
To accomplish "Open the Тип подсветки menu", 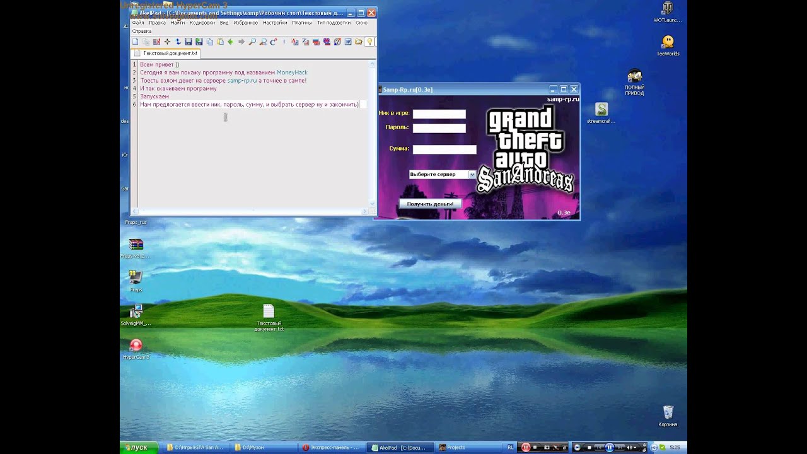I will click(x=334, y=23).
